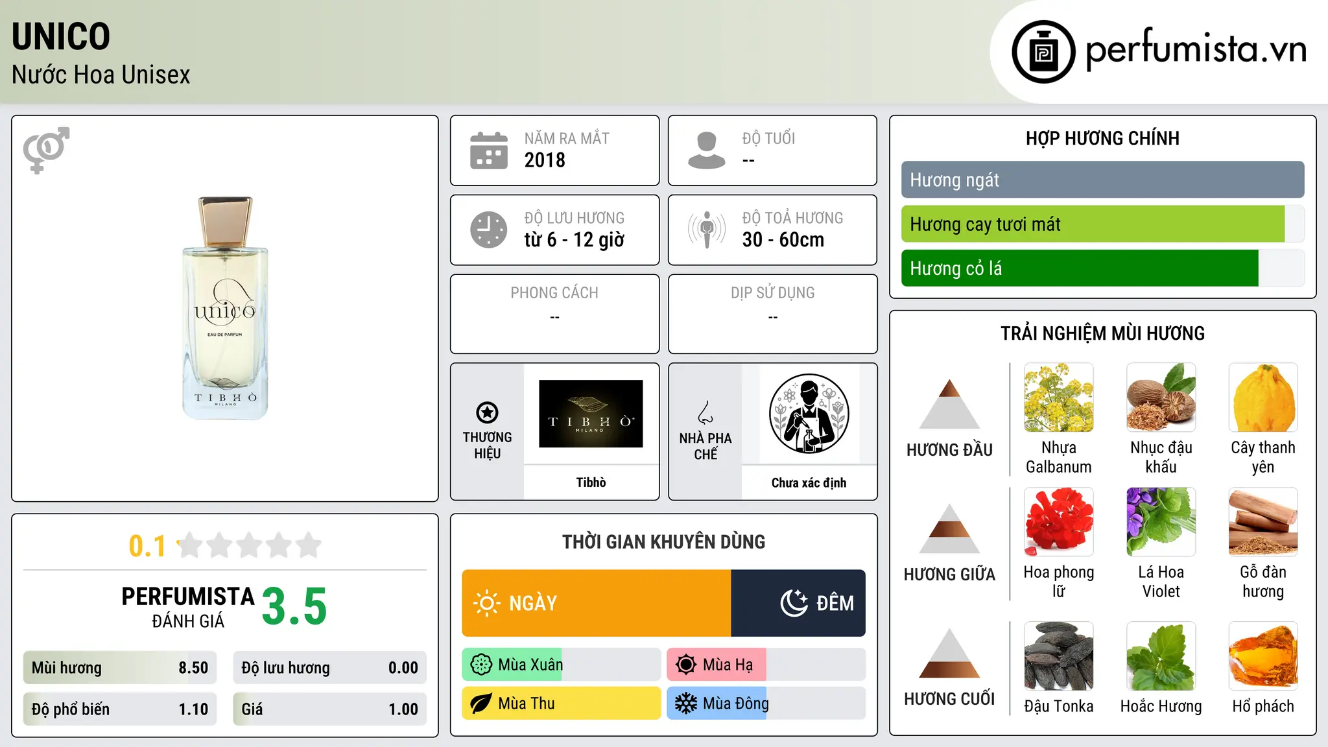Click the Dịp sử dụng card
The width and height of the screenshot is (1328, 747).
pos(773,314)
